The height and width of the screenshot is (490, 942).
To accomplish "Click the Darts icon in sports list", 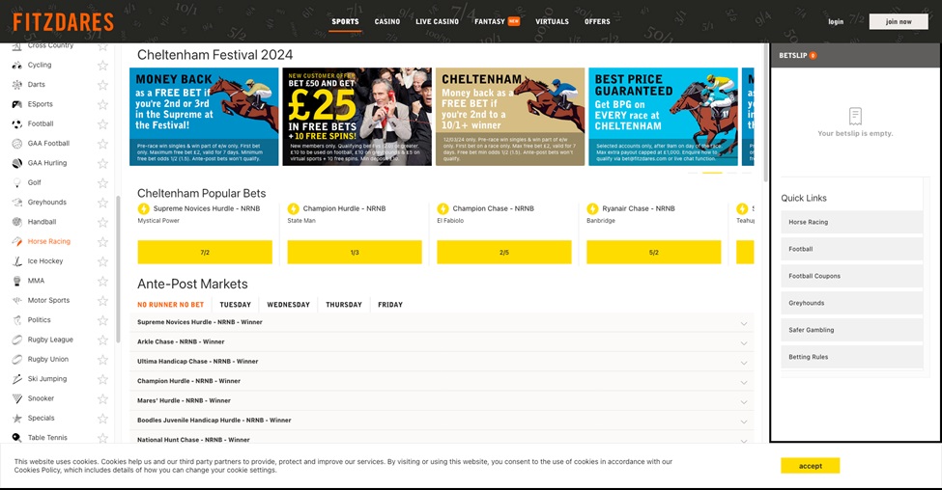I will [x=17, y=85].
